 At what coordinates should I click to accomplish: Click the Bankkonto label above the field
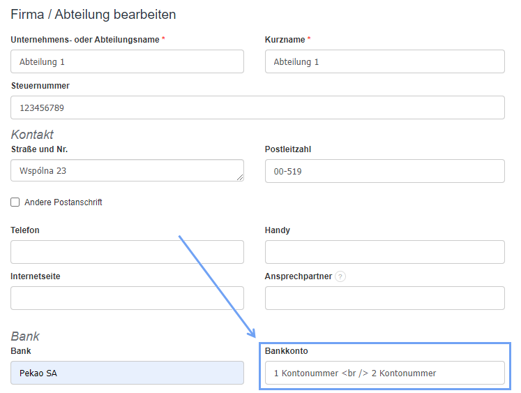(287, 351)
